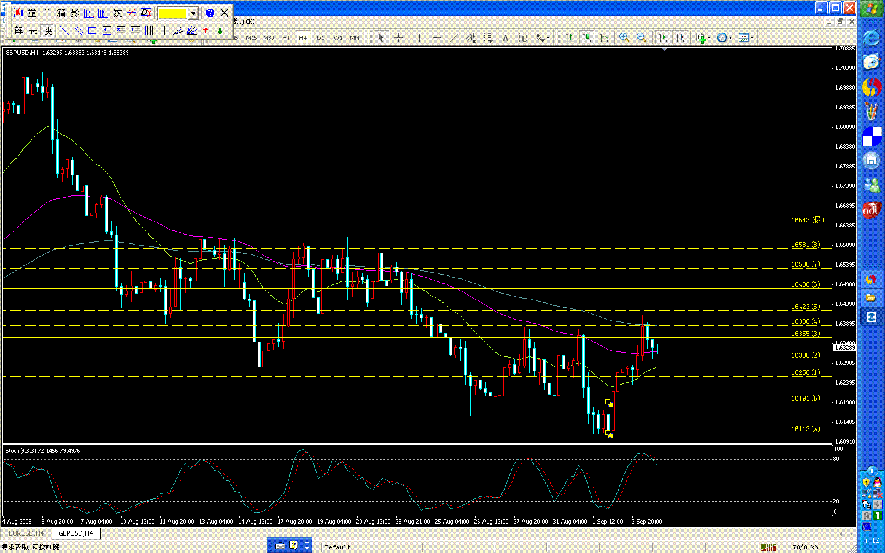Click the candlestick icon in the floating toolbar

[18, 12]
